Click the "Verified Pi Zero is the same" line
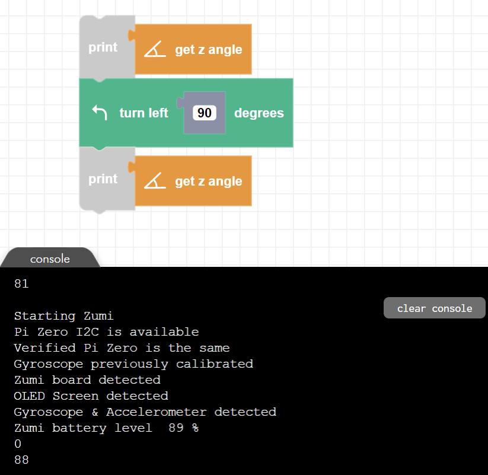 pos(122,348)
